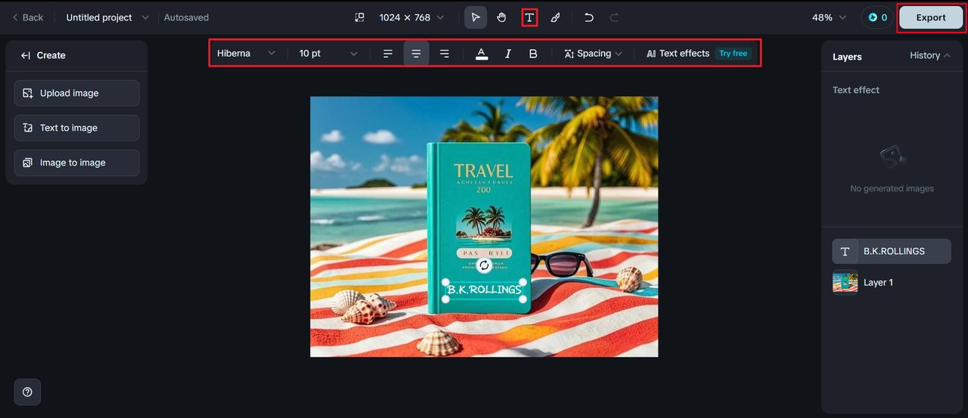Align text to the right

click(x=445, y=54)
